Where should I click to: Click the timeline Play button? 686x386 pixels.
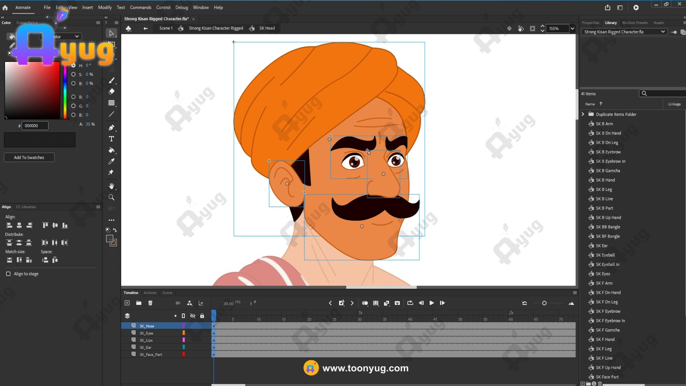(x=432, y=303)
